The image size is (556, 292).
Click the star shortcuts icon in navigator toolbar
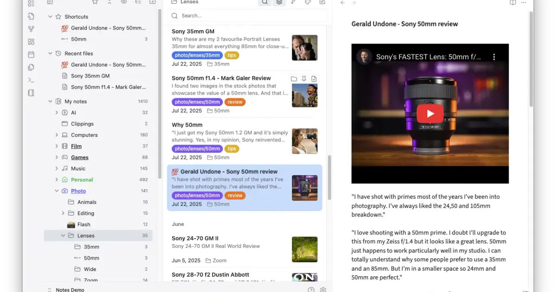95,2
